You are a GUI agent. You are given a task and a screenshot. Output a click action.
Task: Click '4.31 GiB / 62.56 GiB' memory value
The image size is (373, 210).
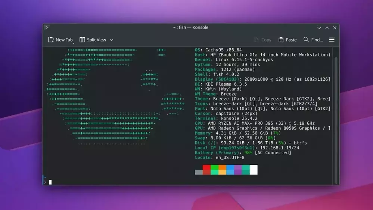tap(242, 133)
